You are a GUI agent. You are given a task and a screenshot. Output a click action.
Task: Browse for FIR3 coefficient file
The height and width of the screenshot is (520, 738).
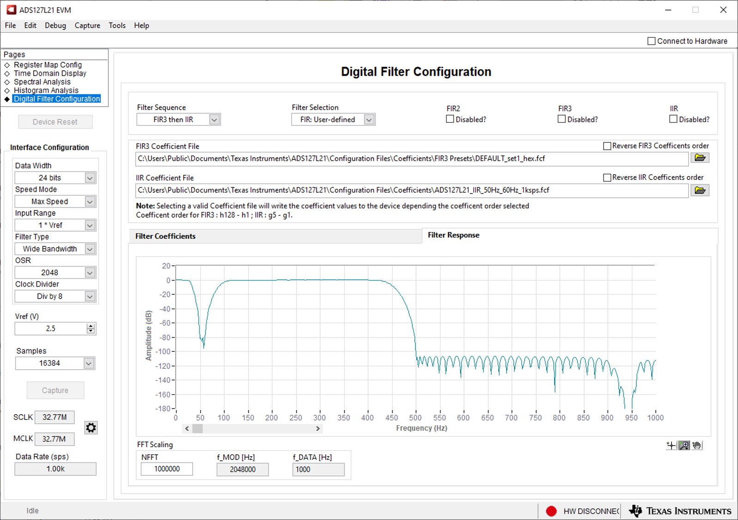coord(700,158)
